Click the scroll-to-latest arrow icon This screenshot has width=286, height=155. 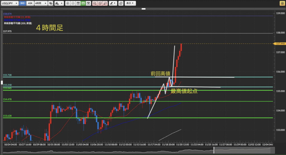[x=89, y=3]
